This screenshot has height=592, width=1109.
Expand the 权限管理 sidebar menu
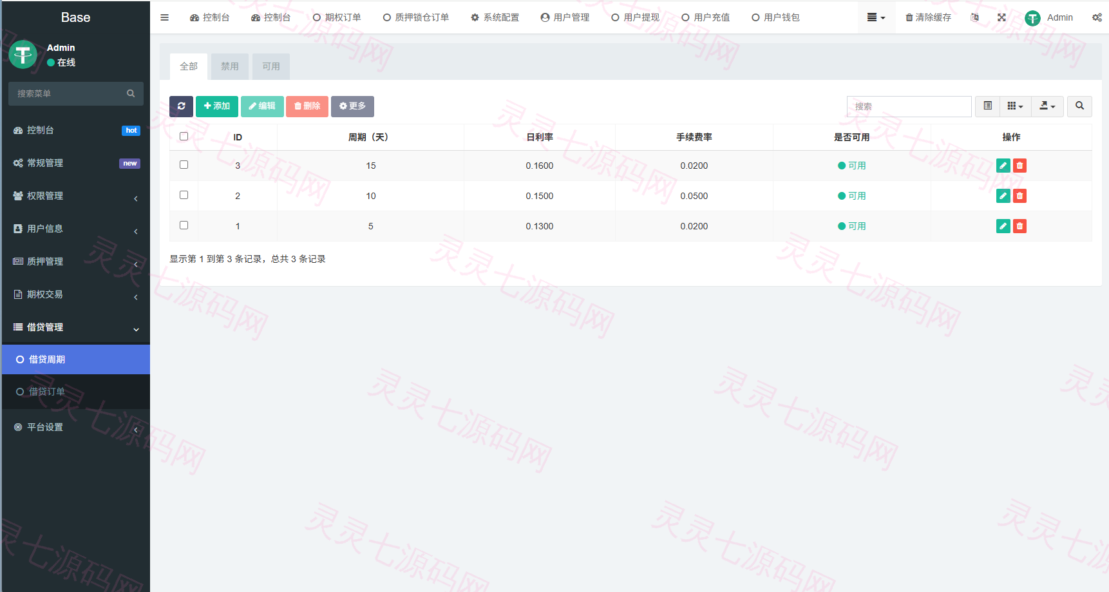[x=76, y=196]
